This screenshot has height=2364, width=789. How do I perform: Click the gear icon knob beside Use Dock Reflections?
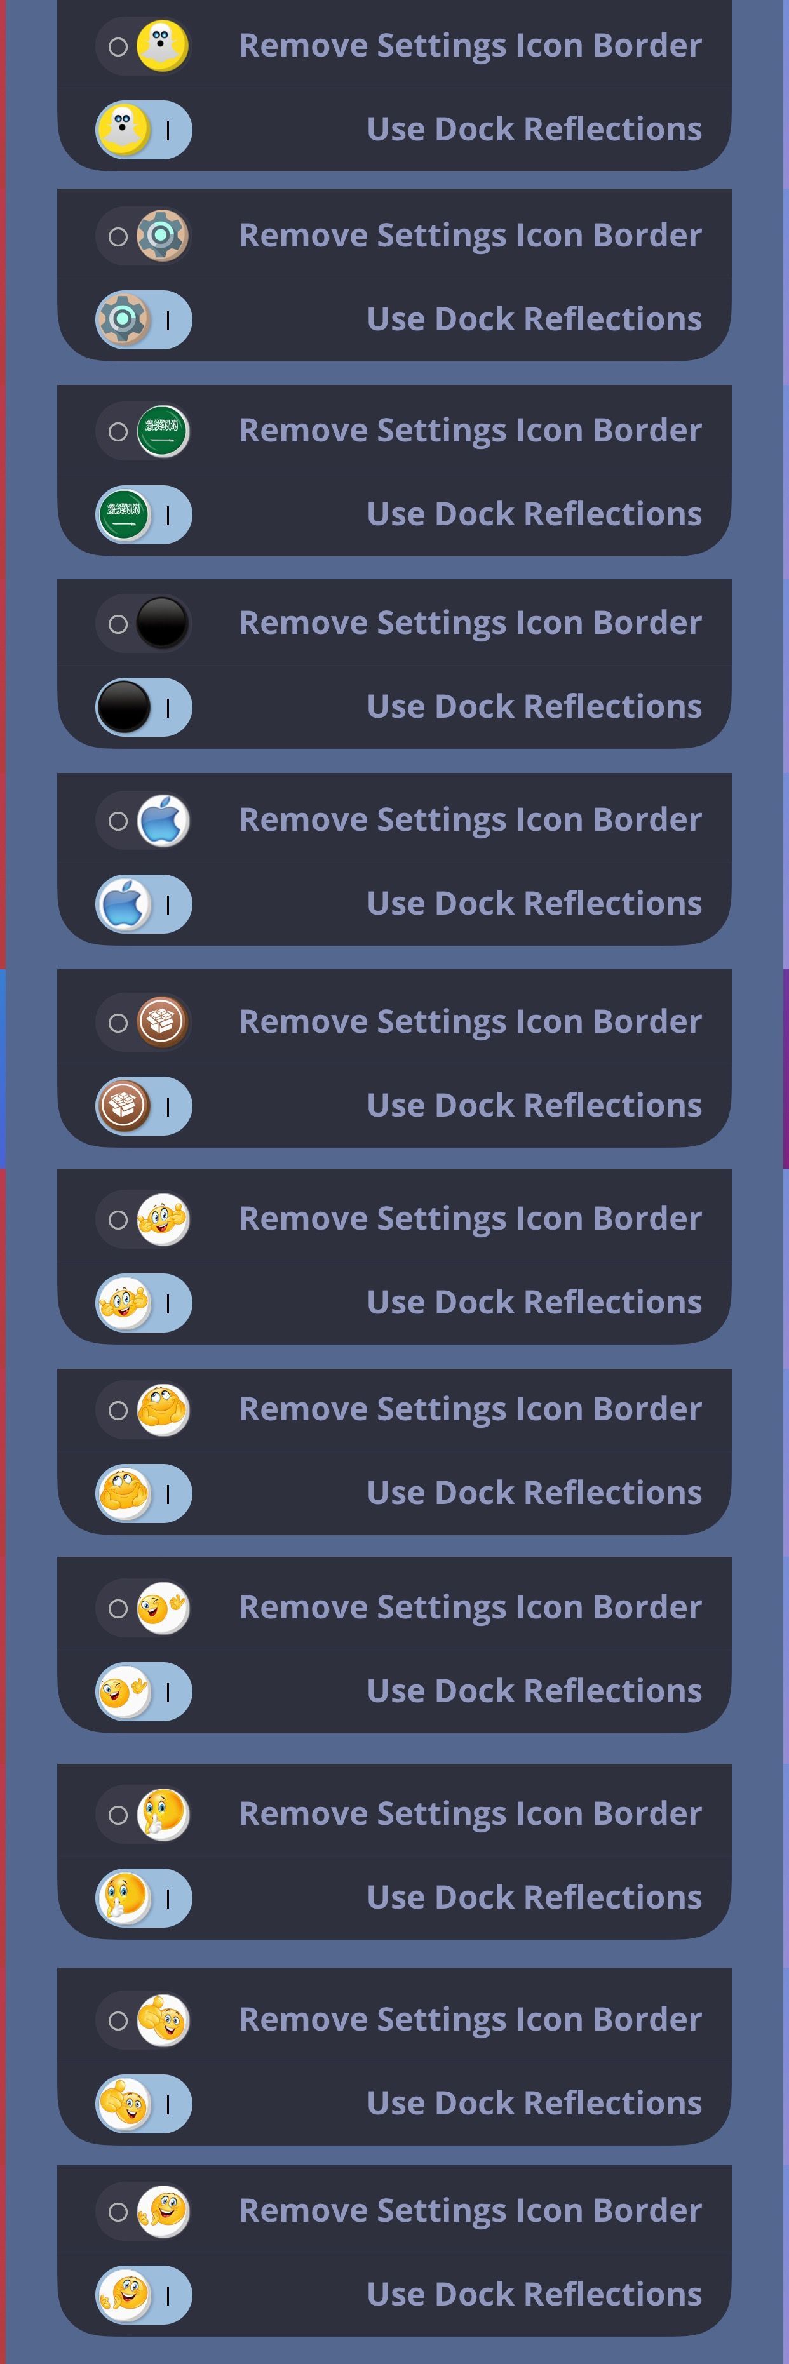pyautogui.click(x=123, y=320)
